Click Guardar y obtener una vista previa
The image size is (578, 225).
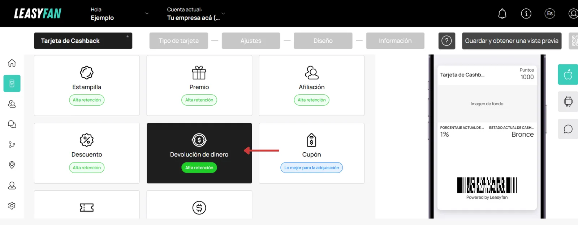click(x=512, y=41)
